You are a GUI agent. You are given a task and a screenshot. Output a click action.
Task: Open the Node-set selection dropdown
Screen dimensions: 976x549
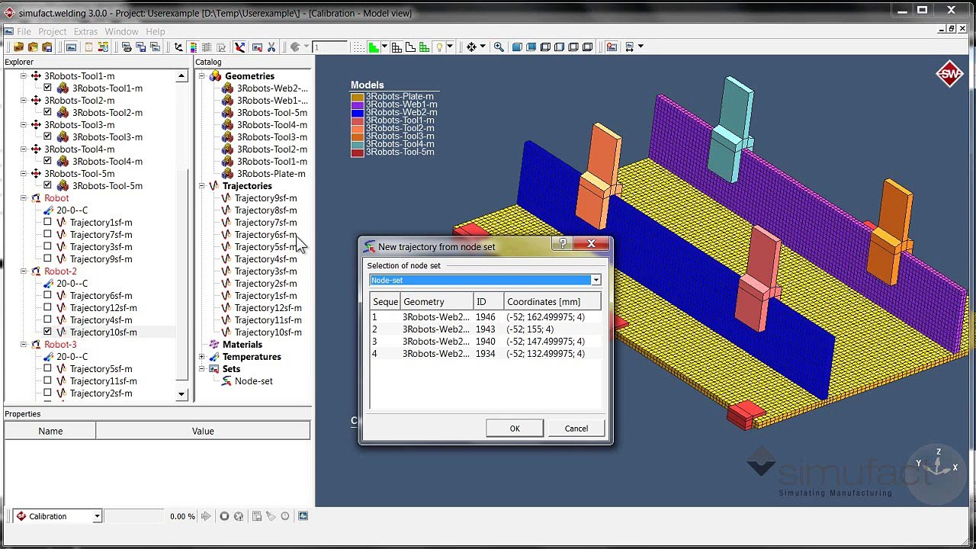[596, 281]
